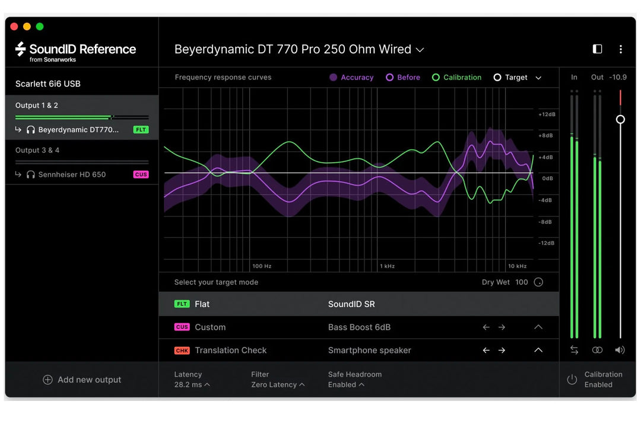Click the Calibration Enabled power icon

[572, 380]
